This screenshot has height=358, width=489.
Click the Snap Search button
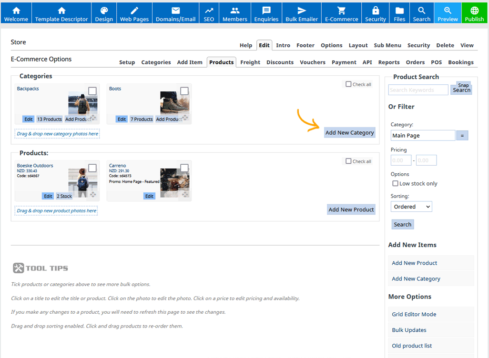point(461,88)
